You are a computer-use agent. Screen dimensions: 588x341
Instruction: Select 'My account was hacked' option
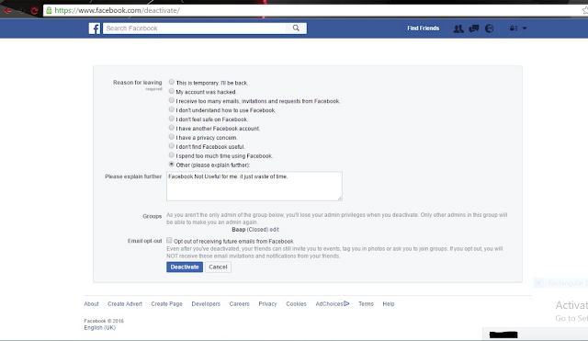point(172,91)
